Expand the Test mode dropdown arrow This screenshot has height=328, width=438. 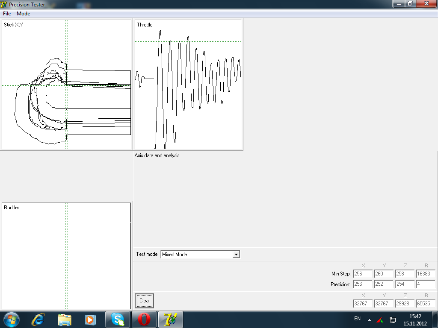pyautogui.click(x=236, y=255)
